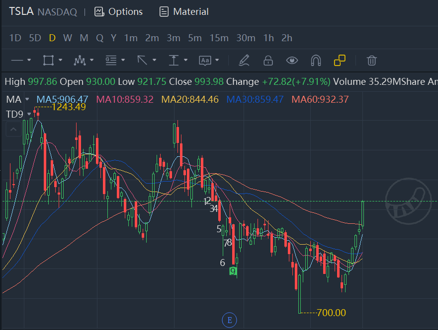Viewport: 438px width, 330px height.
Task: Toggle the magnet snap mode
Action: point(316,60)
